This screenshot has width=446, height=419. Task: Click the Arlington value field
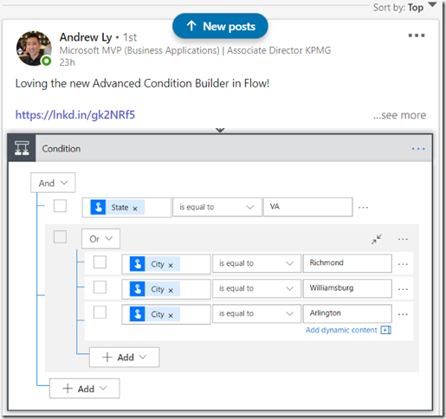tap(347, 313)
